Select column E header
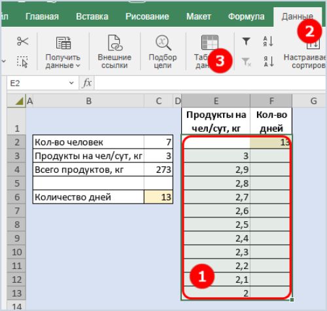The height and width of the screenshot is (311, 327). coord(216,101)
